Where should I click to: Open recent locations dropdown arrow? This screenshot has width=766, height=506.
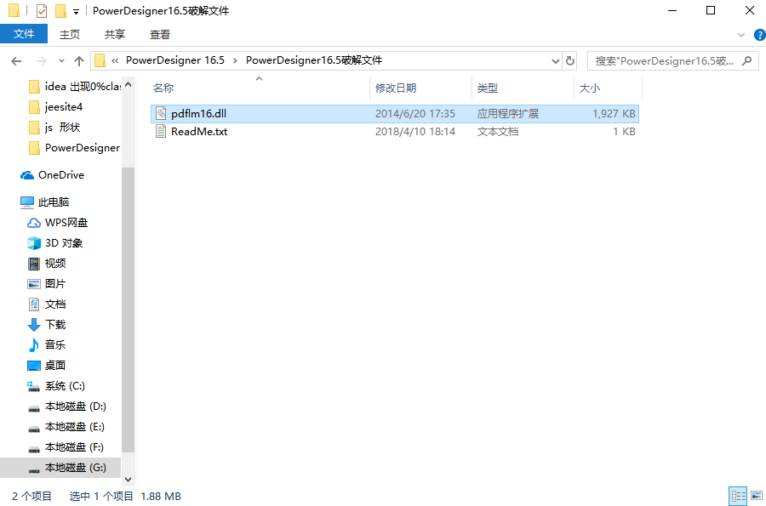coord(61,61)
